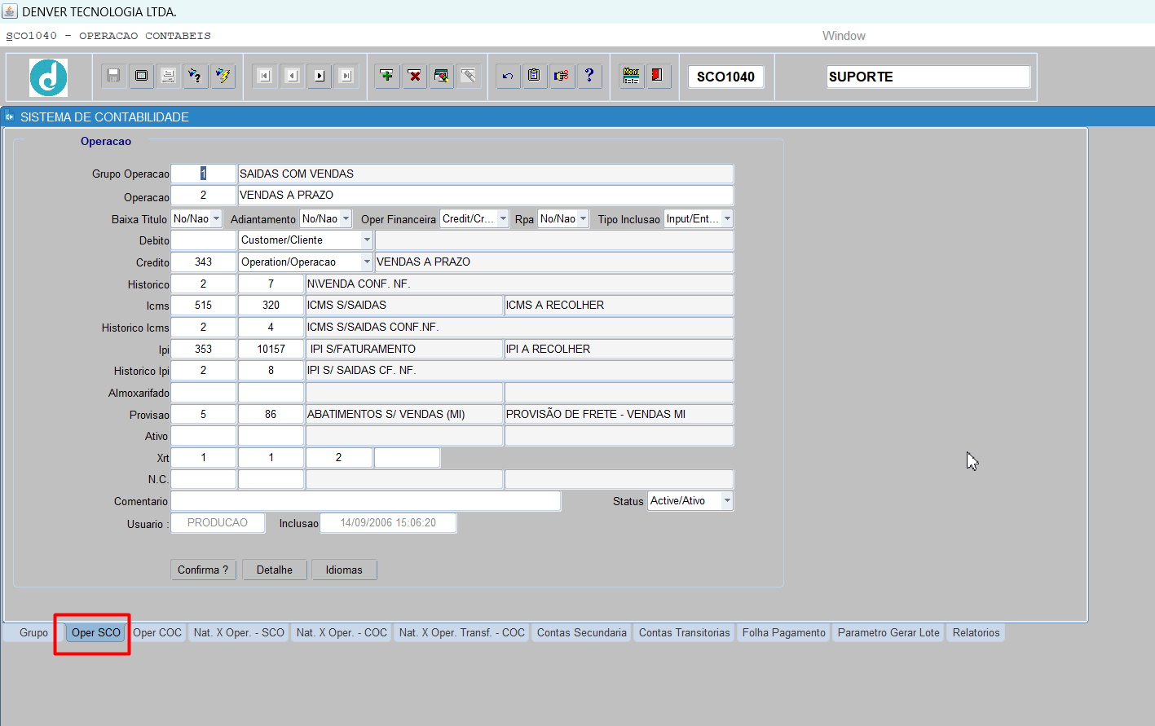The height and width of the screenshot is (726, 1155).
Task: Click the VENDAS A PRAZO description field in Operacao row
Action: (485, 196)
